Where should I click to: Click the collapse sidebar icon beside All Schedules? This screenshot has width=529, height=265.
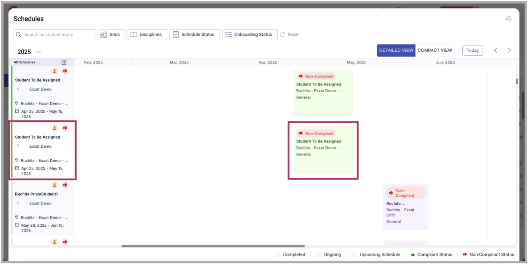64,62
